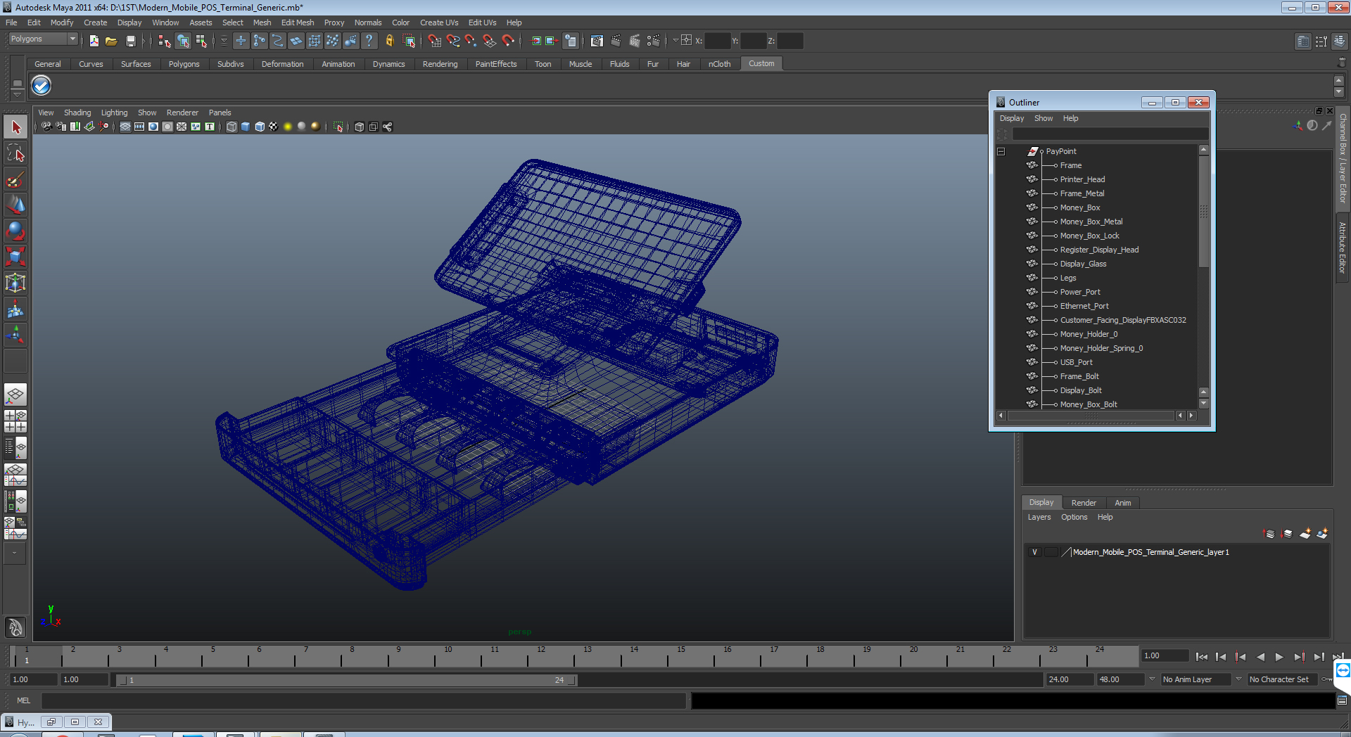Toggle use all lights yellow sphere

288,127
